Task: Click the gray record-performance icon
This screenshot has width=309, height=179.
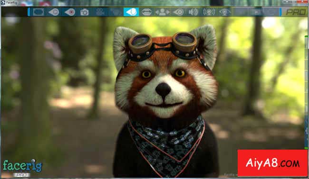Action: point(54,12)
